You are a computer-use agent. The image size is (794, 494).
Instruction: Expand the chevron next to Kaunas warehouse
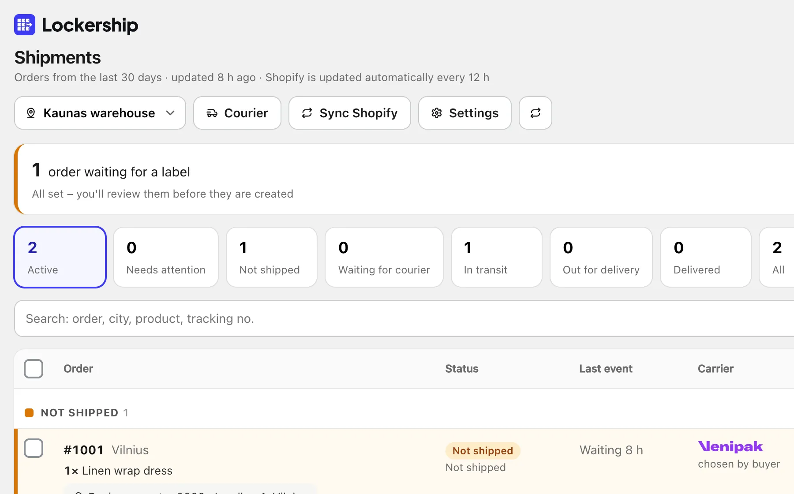[x=170, y=113]
